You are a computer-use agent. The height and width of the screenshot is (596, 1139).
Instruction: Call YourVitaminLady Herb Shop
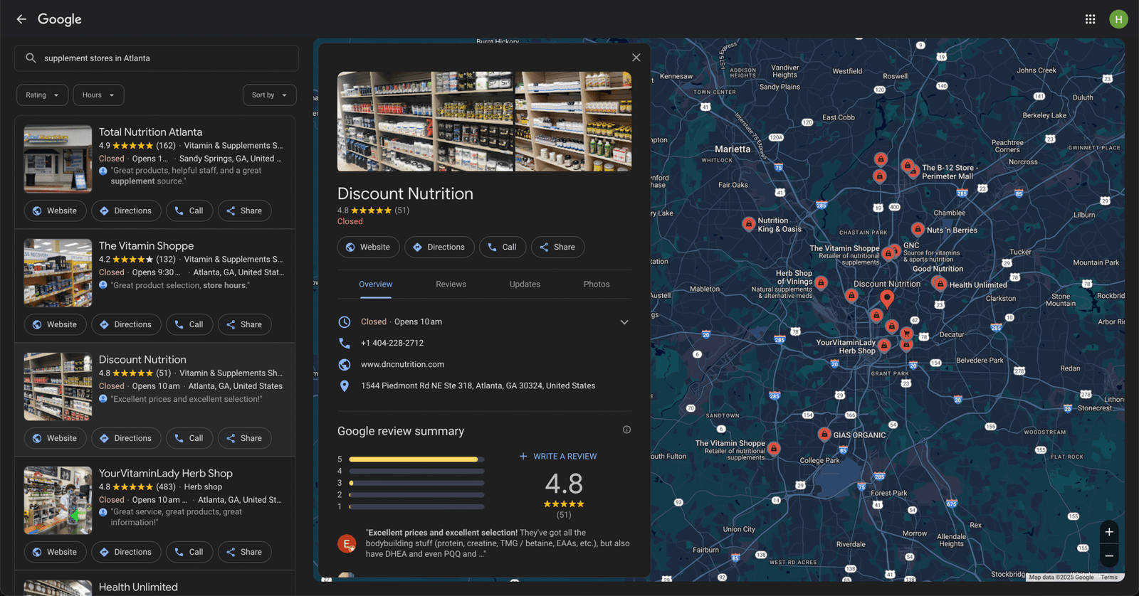click(x=189, y=552)
